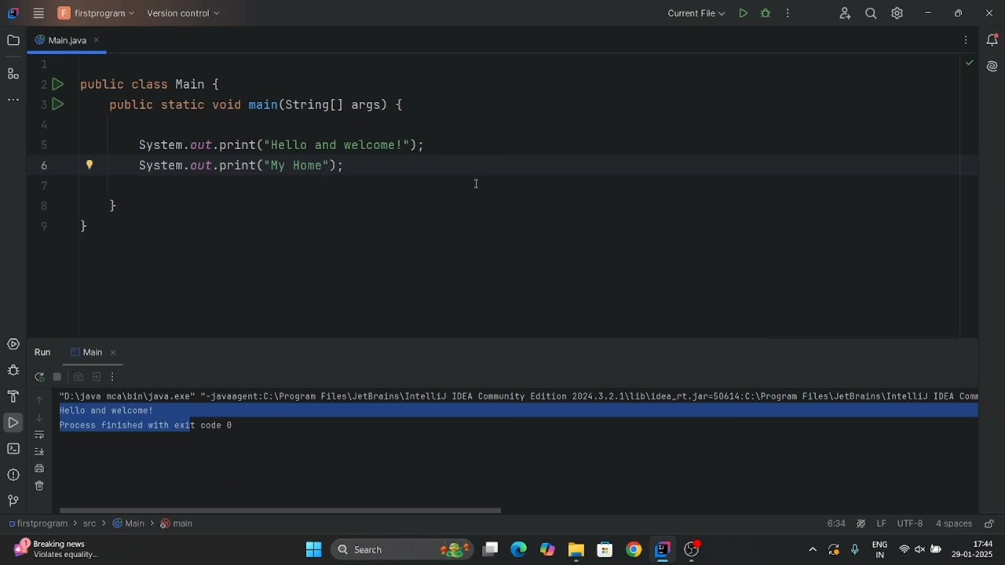This screenshot has width=1005, height=565.
Task: Open editor tab options ellipsis
Action: point(966,40)
